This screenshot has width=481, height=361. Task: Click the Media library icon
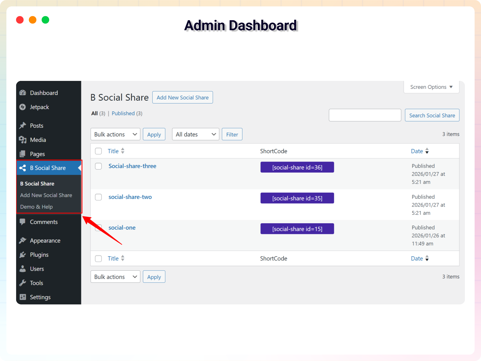coord(23,140)
